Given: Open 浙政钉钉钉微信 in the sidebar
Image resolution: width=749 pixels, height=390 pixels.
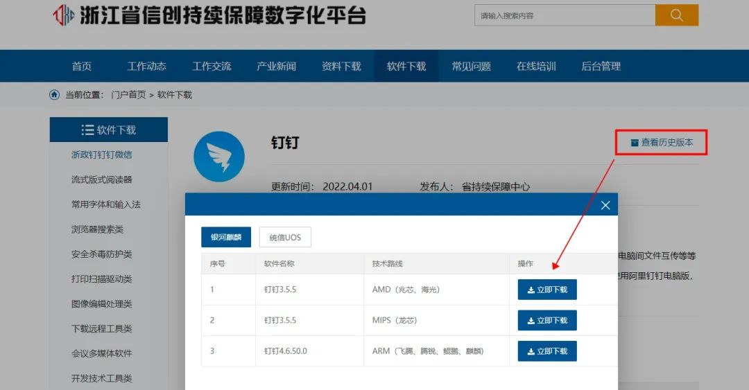Looking at the screenshot, I should tap(102, 154).
